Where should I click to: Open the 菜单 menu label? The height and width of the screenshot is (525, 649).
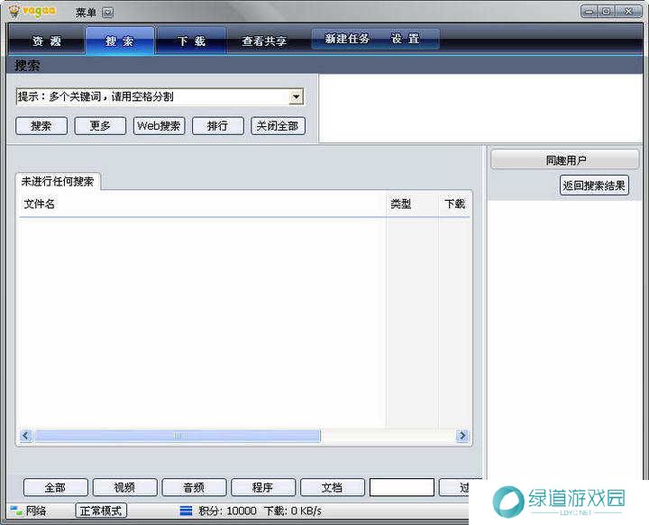tap(86, 13)
